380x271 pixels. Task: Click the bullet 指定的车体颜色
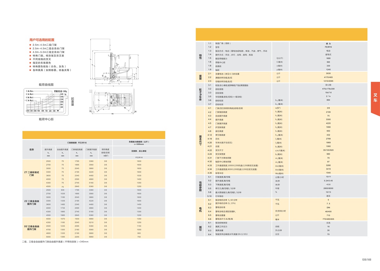(x=42, y=63)
